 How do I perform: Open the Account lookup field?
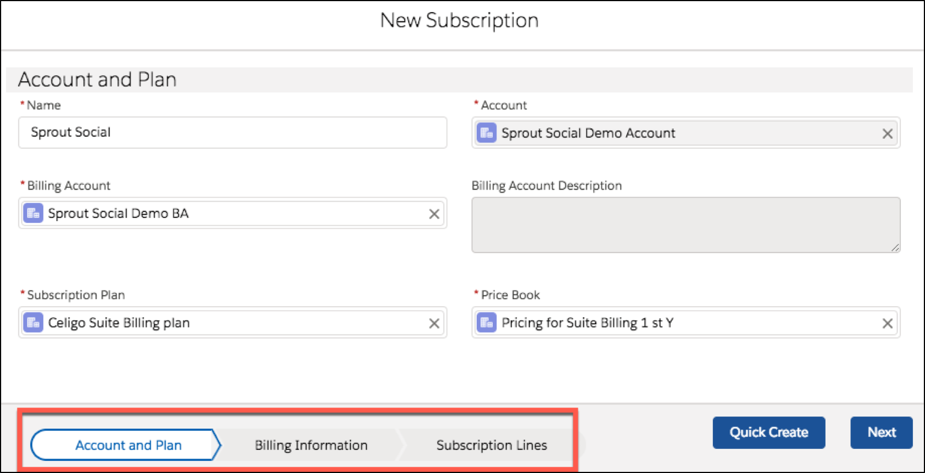(686, 133)
